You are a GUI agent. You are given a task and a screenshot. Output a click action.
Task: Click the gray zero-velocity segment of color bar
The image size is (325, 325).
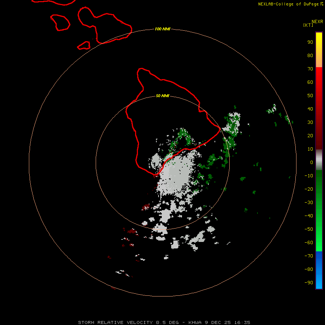click(x=319, y=160)
